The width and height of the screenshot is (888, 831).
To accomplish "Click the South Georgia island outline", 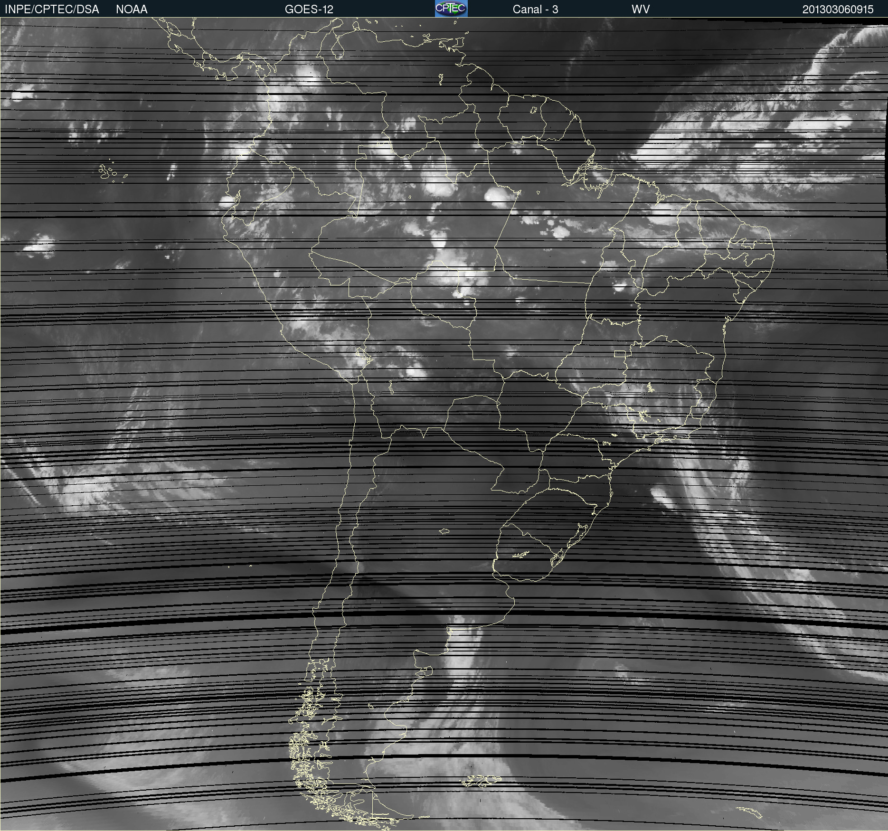I will point(750,812).
